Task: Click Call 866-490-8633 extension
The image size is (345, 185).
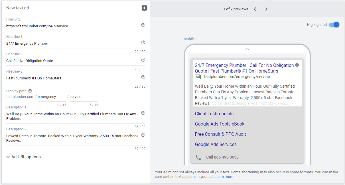Action: (222, 157)
